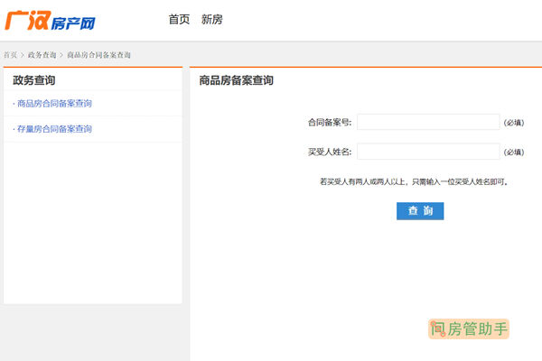Focus the 买受人姓名 input field
This screenshot has width=542, height=361.
click(x=428, y=152)
